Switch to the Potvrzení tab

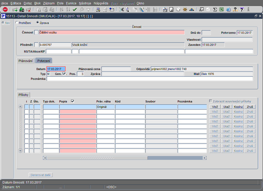pyautogui.click(x=44, y=61)
